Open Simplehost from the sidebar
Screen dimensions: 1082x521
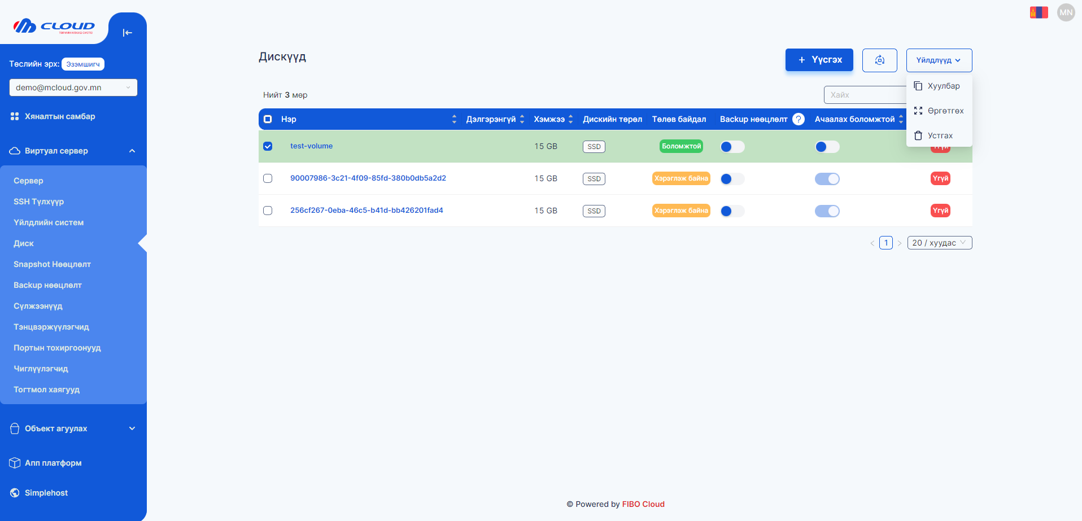[x=46, y=493]
